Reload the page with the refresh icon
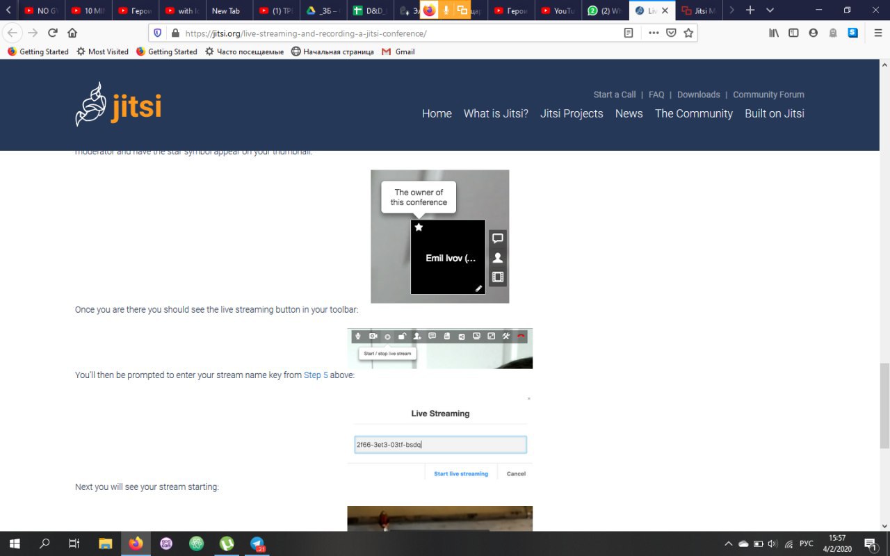890x556 pixels. coord(53,33)
